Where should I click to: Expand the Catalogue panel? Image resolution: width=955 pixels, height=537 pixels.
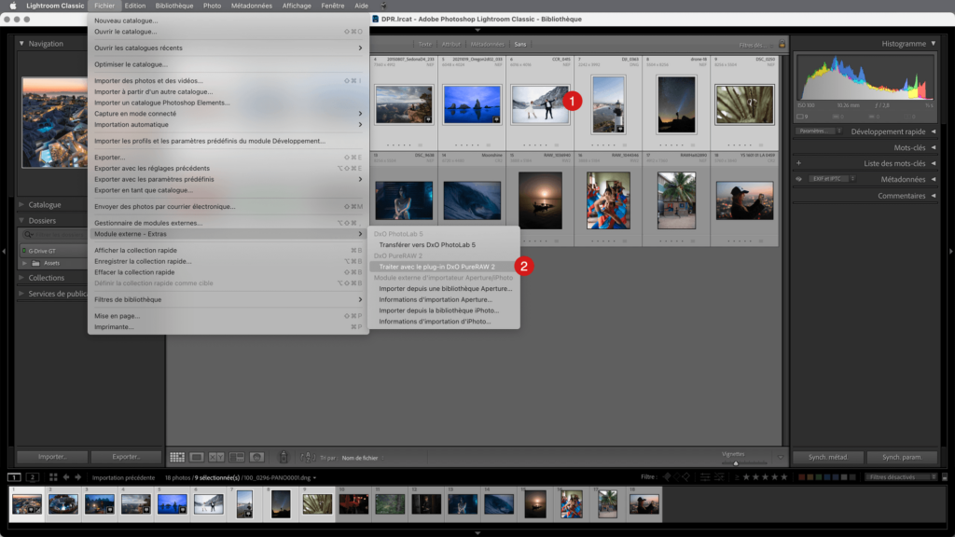tap(21, 204)
